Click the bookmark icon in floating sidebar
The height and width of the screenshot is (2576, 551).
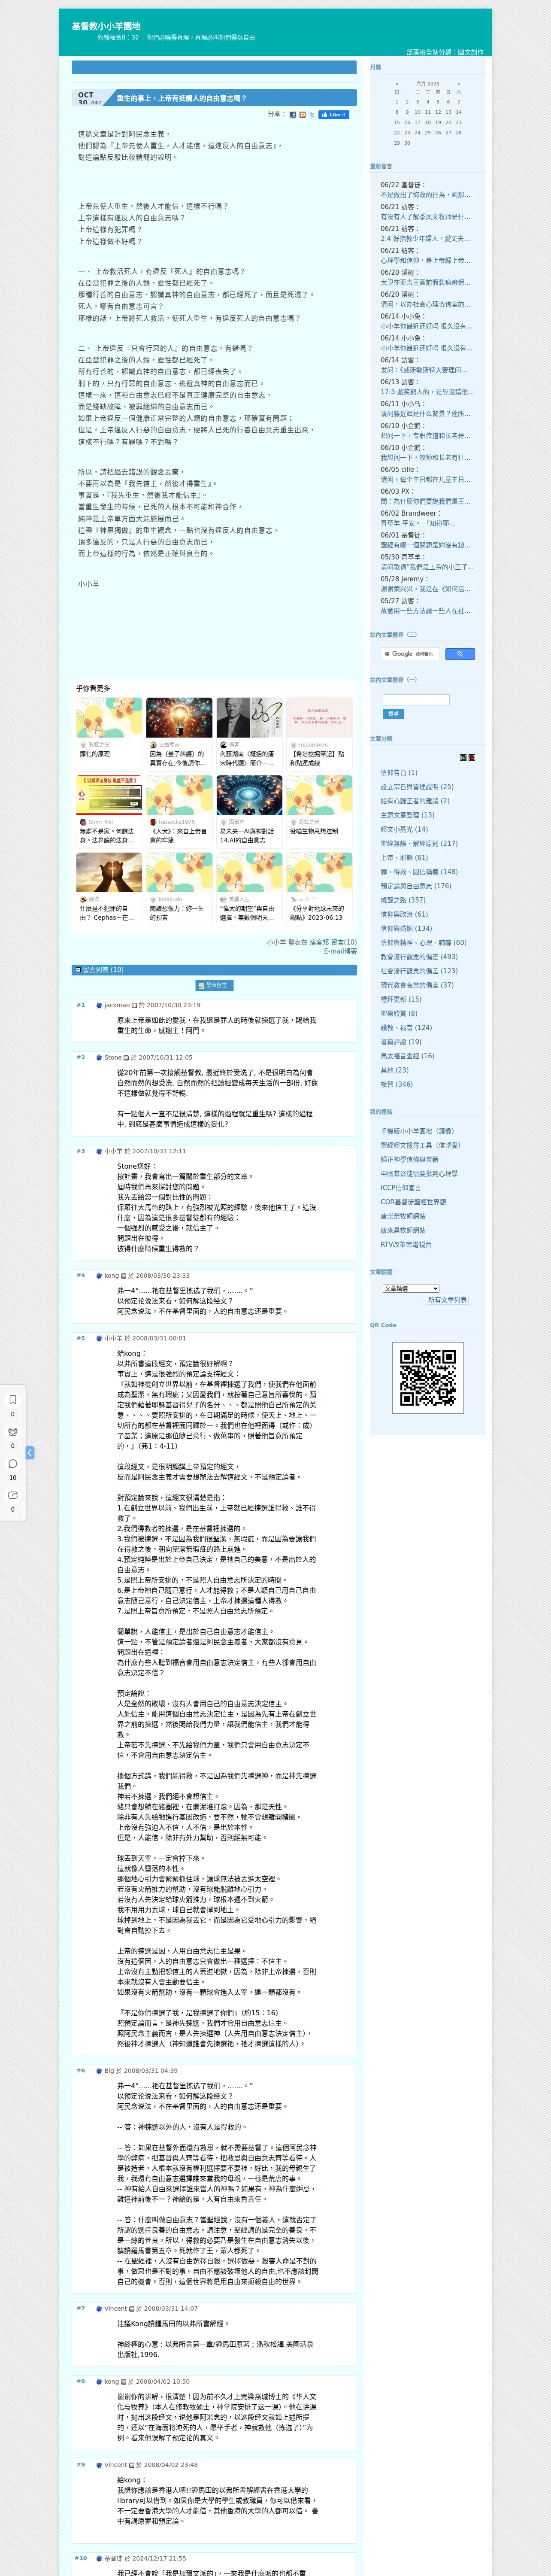(x=13, y=1400)
